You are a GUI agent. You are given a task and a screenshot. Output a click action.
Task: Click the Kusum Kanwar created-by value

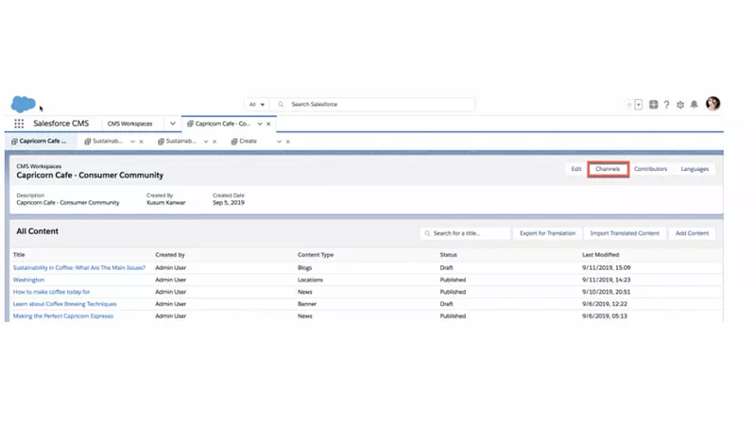coord(166,203)
